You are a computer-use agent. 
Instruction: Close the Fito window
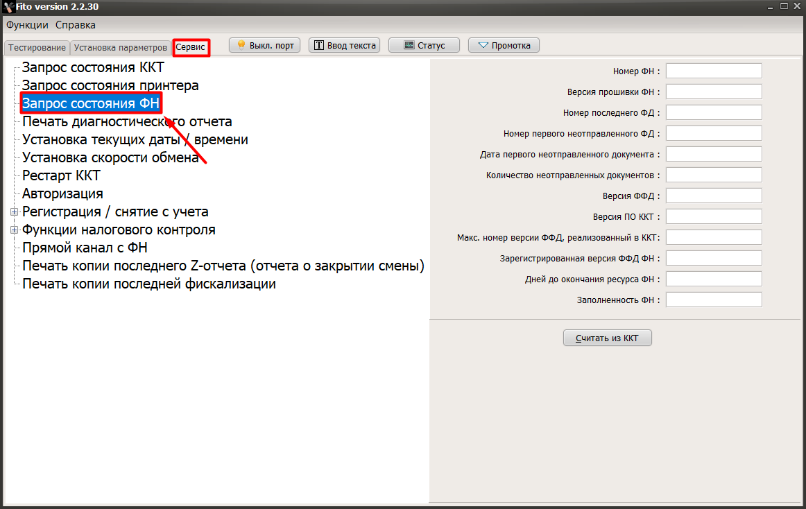[797, 6]
